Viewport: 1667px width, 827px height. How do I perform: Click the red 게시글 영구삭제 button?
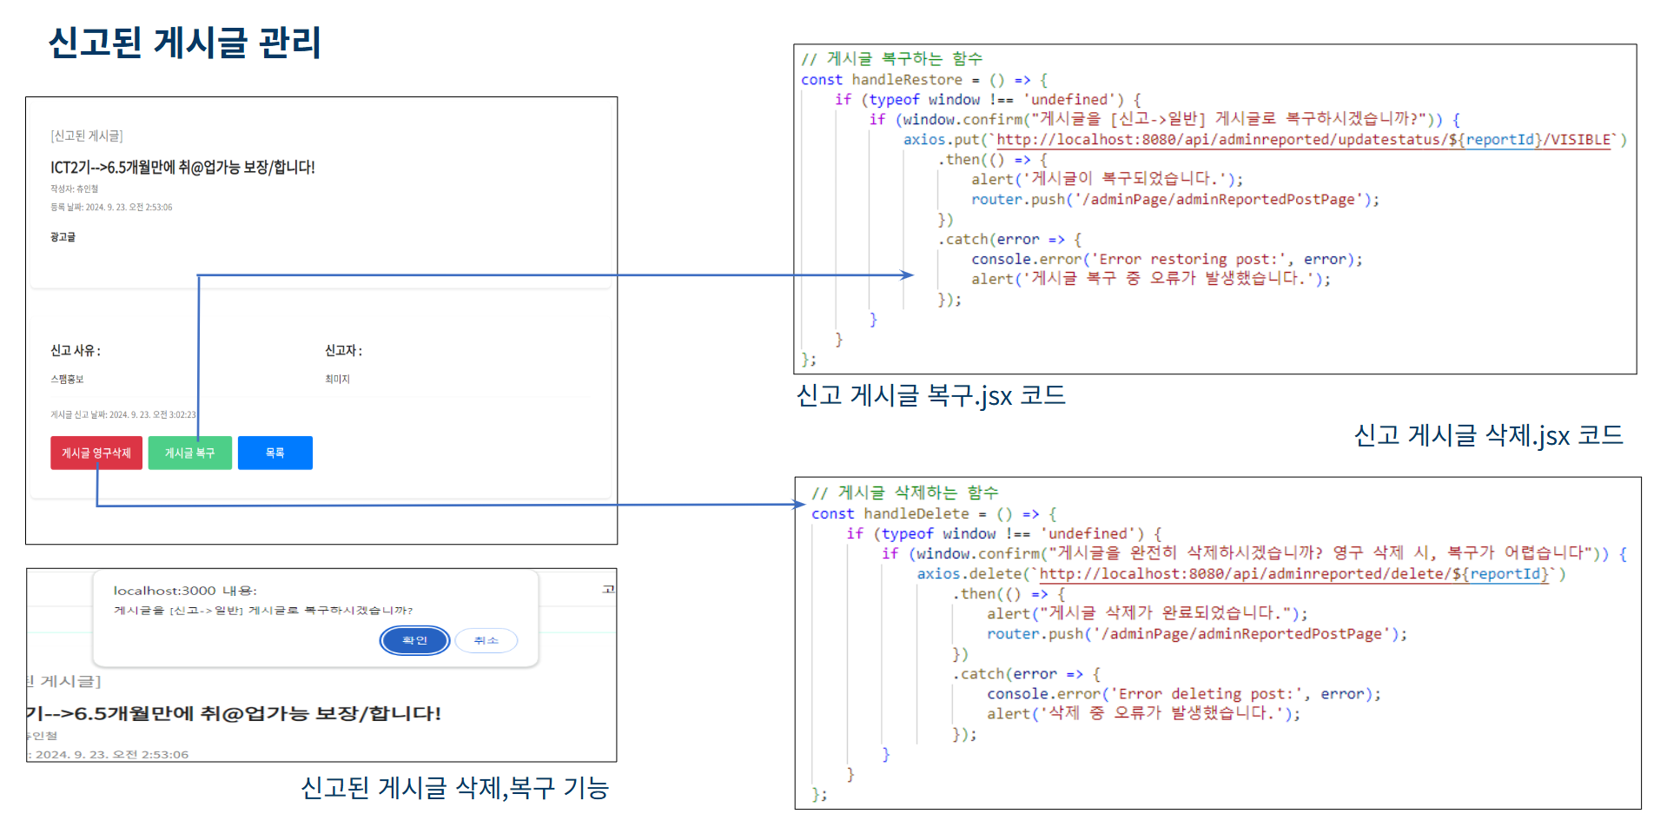tap(96, 453)
